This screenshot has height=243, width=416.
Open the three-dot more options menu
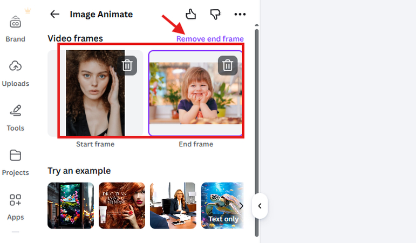240,14
